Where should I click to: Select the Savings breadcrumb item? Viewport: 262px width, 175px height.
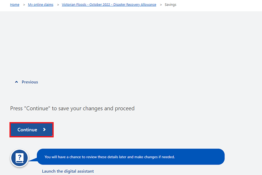coord(171,5)
